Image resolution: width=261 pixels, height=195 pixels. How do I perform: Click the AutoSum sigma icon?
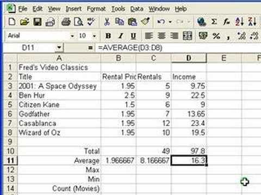[214, 22]
